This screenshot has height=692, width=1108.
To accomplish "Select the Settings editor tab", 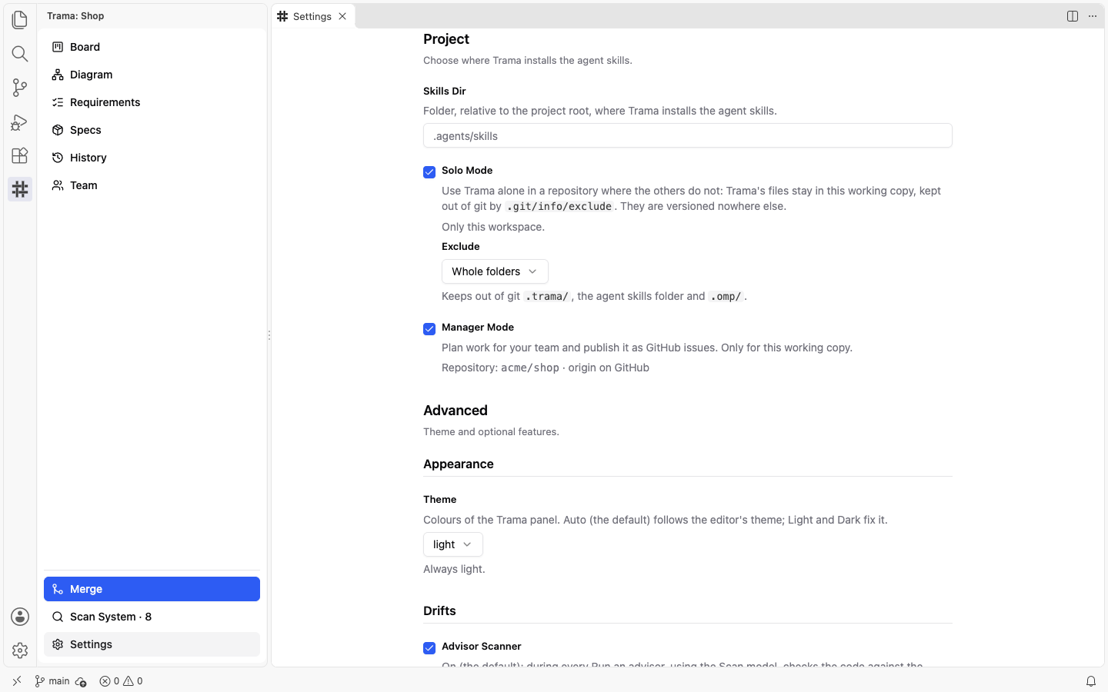I will coord(312,16).
